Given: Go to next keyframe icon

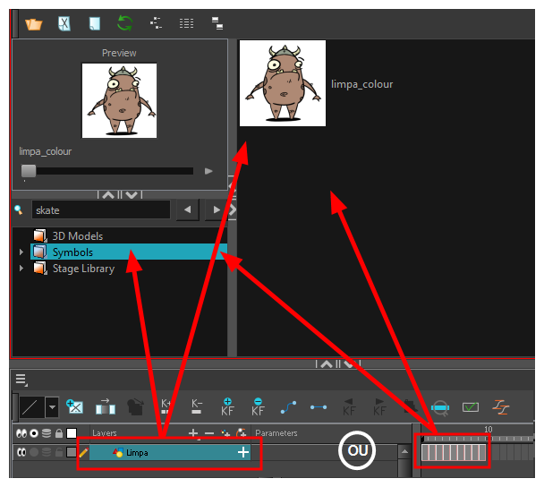Looking at the screenshot, I should [379, 406].
